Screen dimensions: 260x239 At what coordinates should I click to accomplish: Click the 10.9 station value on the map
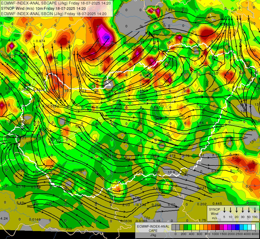pos(171,172)
